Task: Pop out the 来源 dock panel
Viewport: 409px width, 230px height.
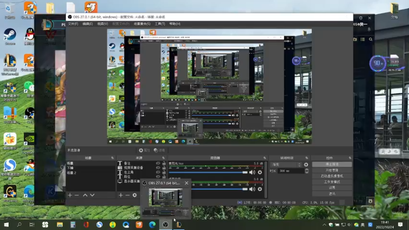Action: 164,158
